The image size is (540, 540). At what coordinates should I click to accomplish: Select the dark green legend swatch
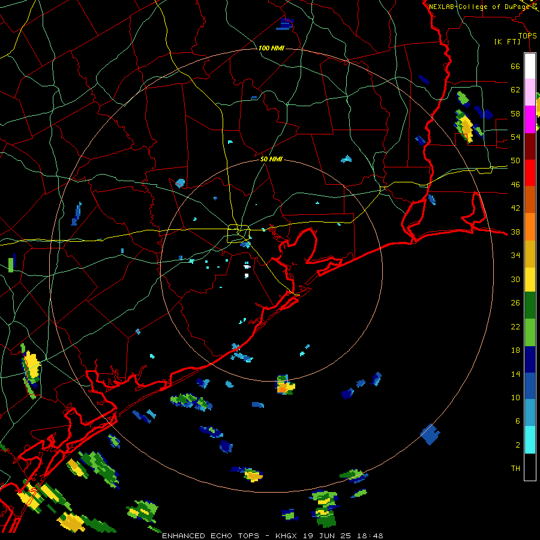coord(530,305)
